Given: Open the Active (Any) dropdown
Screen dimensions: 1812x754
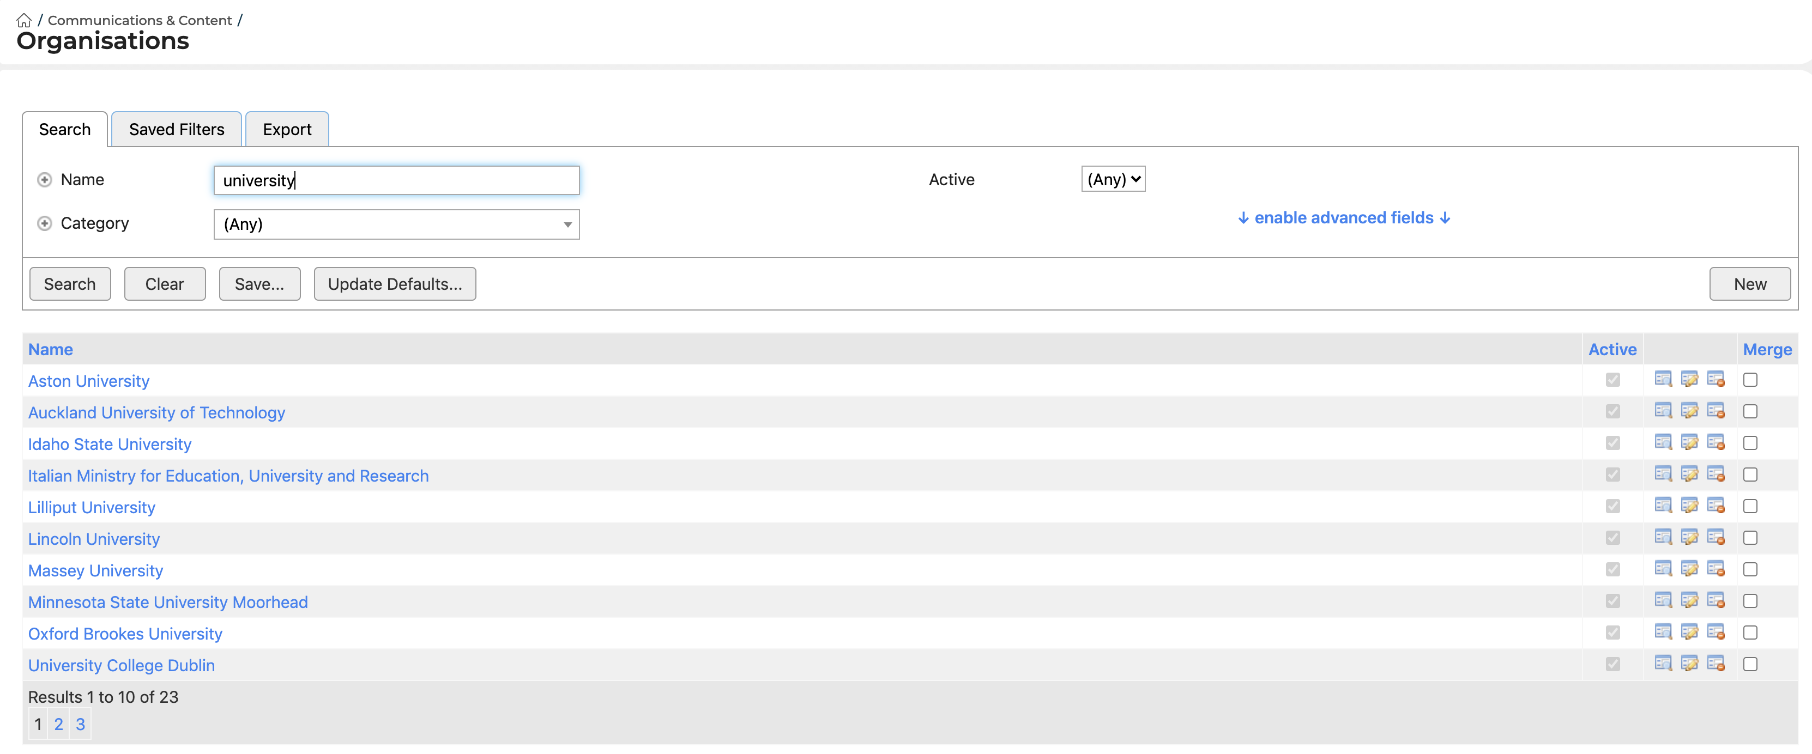Looking at the screenshot, I should [1113, 179].
